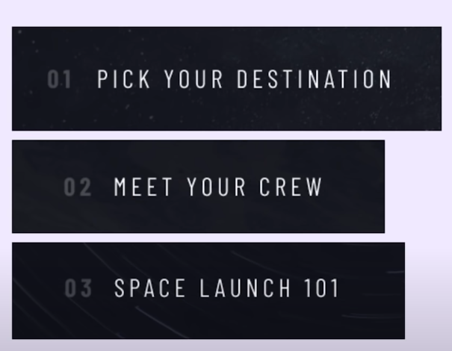Click starfield background right of DESTINATION text
452x351 pixels.
click(x=417, y=79)
